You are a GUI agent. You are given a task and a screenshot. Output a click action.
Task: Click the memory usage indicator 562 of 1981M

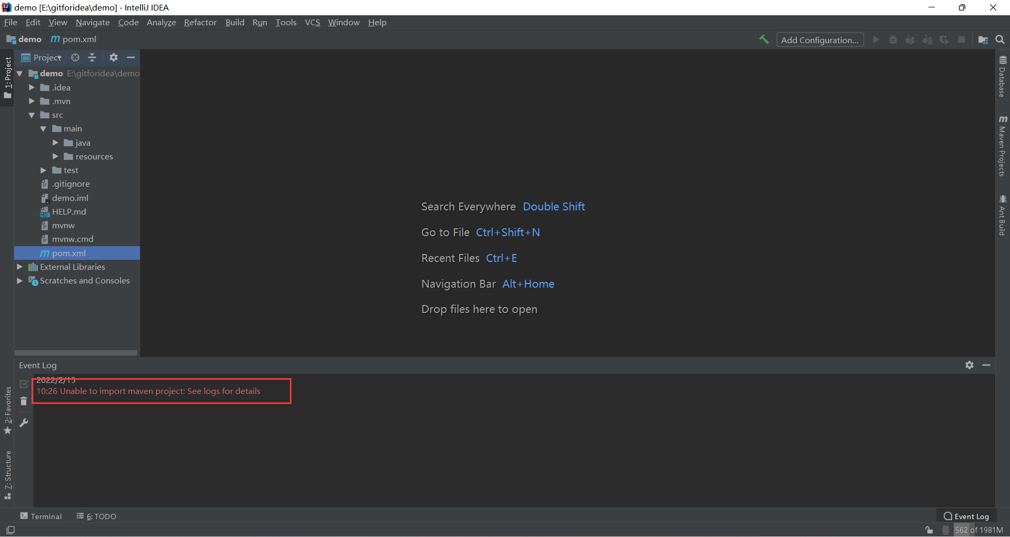[x=978, y=530]
